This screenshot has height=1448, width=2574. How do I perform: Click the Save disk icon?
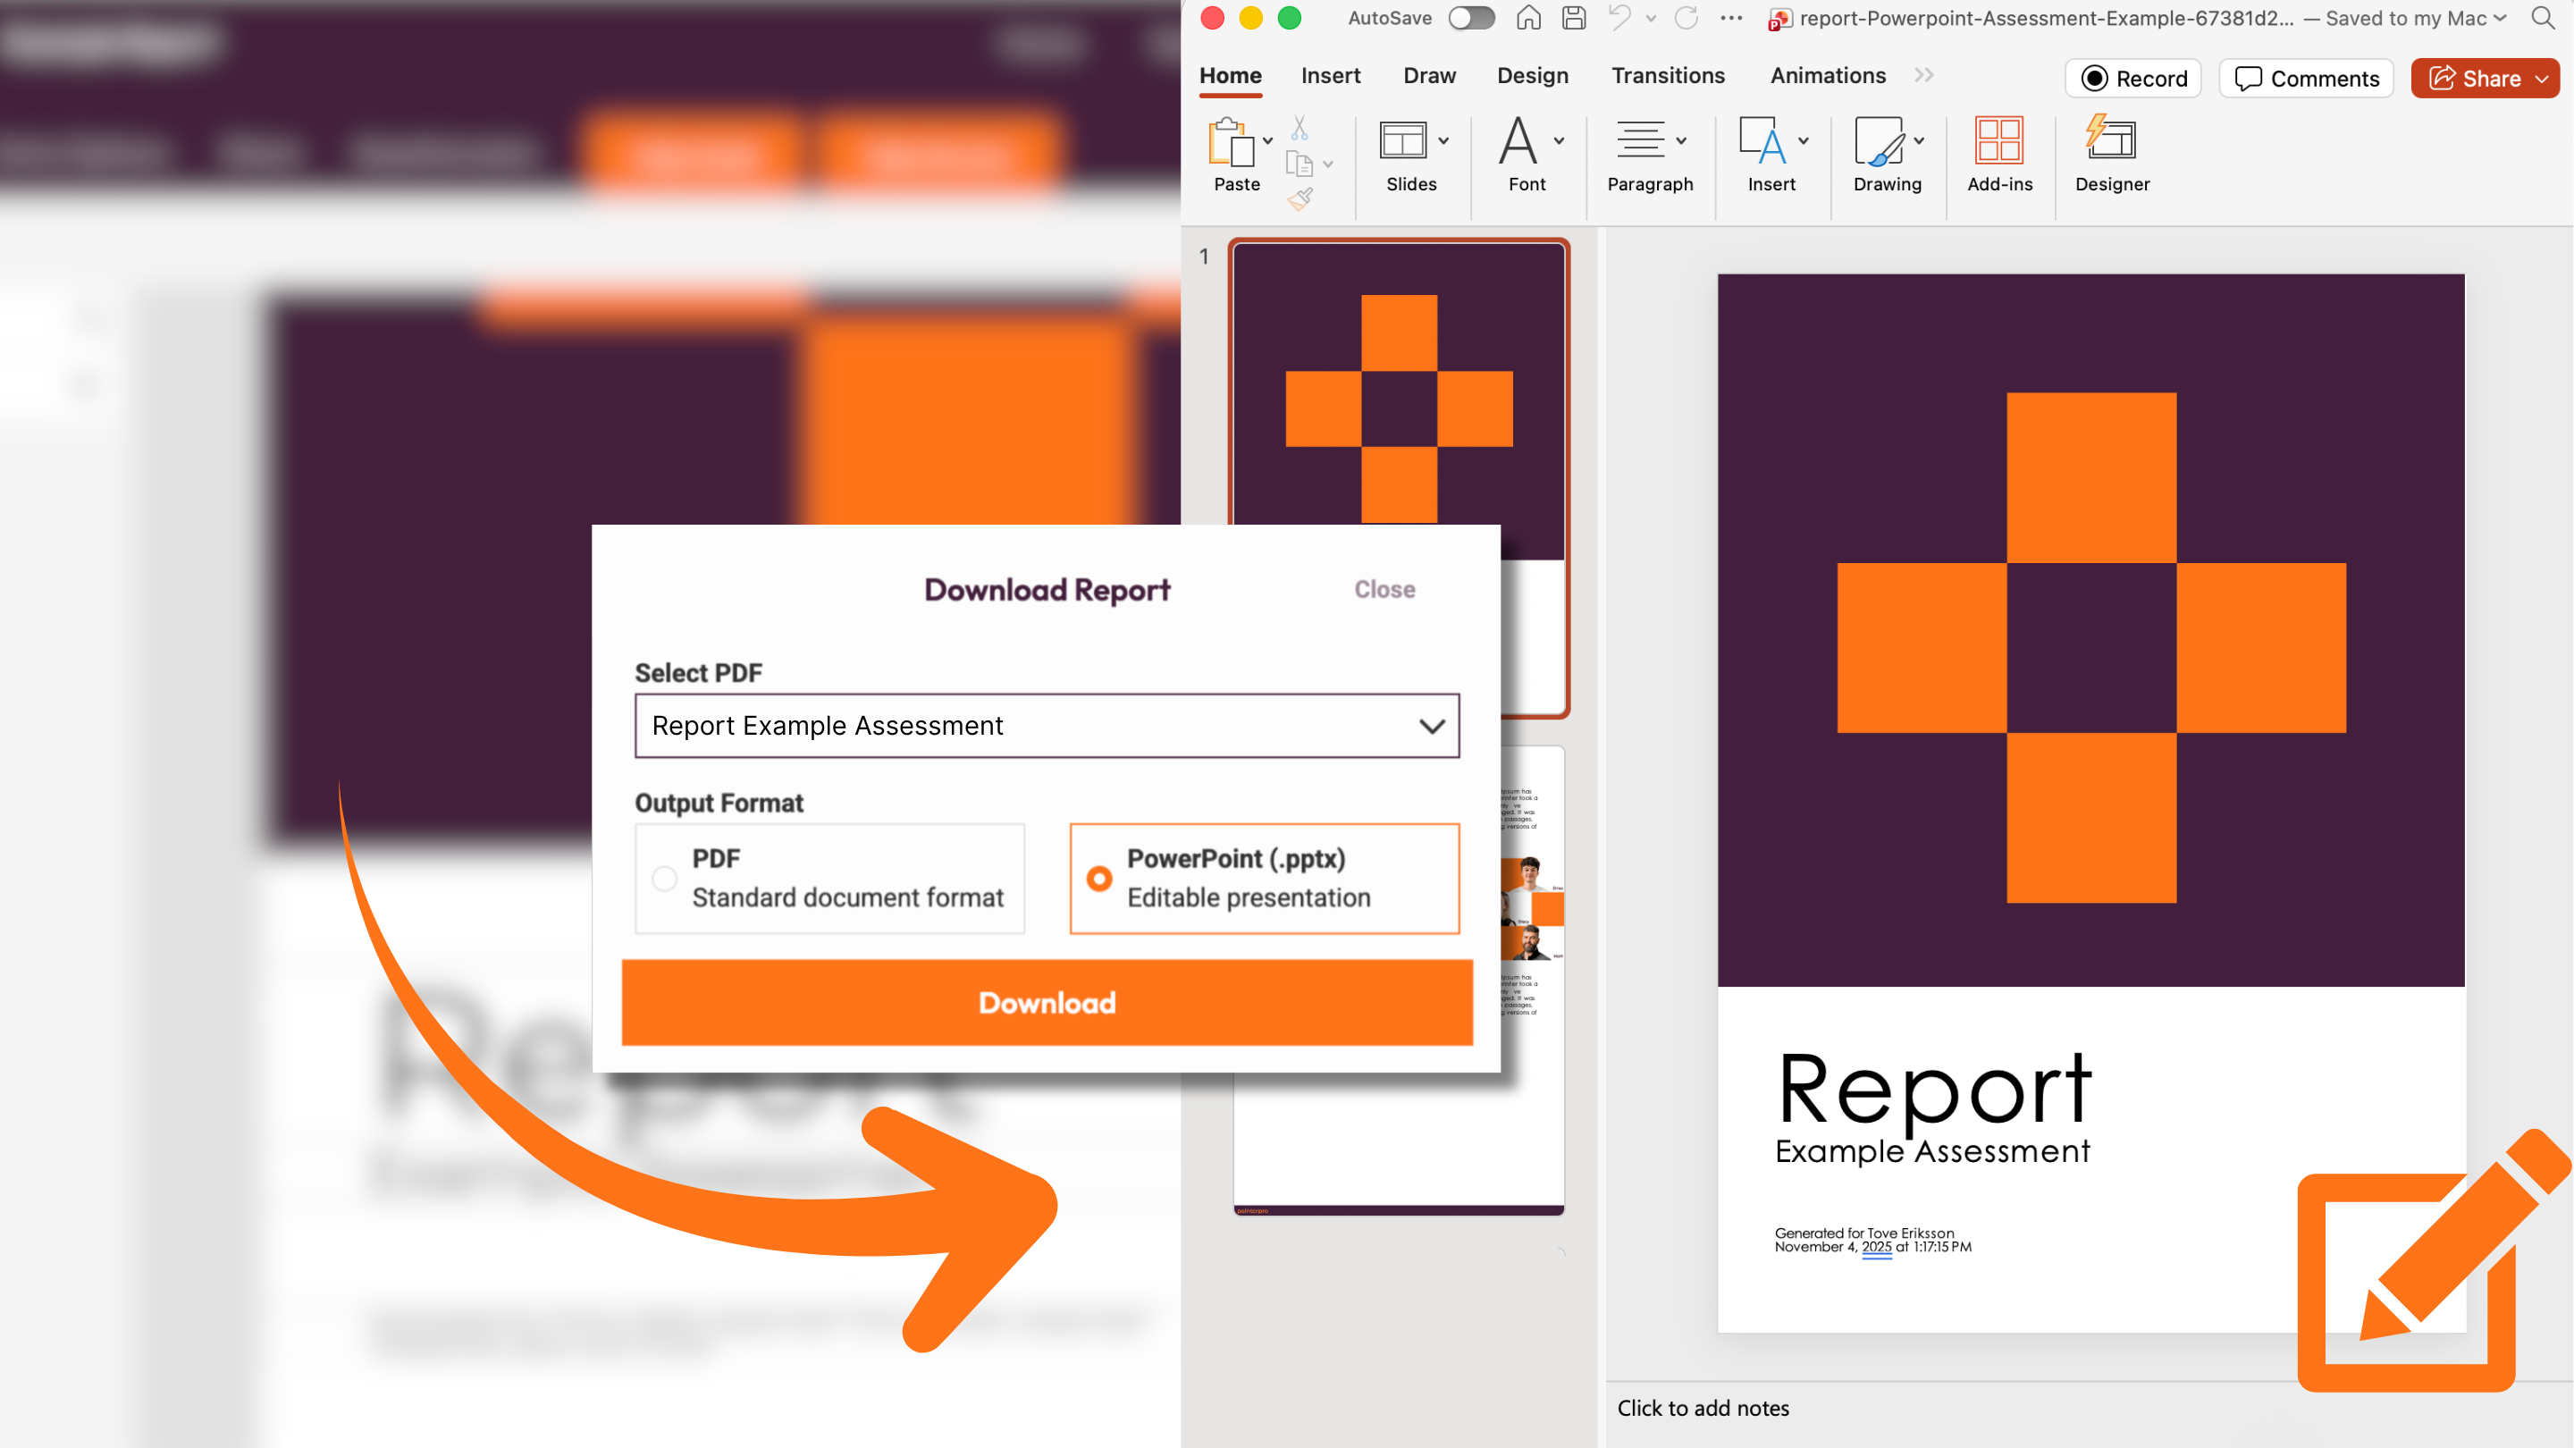coord(1574,18)
